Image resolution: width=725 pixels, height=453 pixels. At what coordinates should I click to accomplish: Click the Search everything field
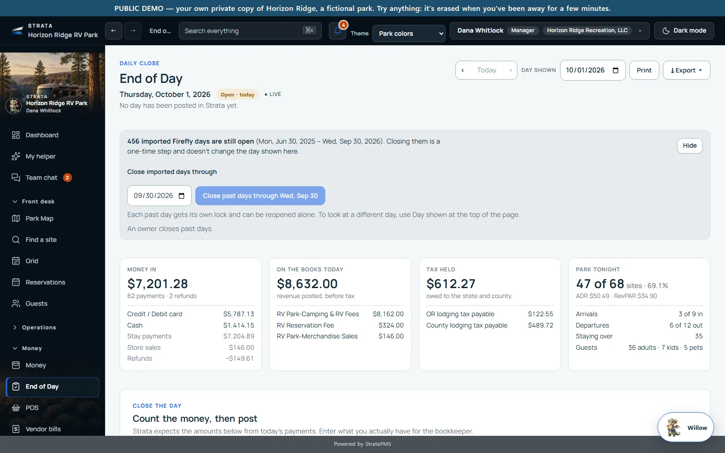click(250, 31)
